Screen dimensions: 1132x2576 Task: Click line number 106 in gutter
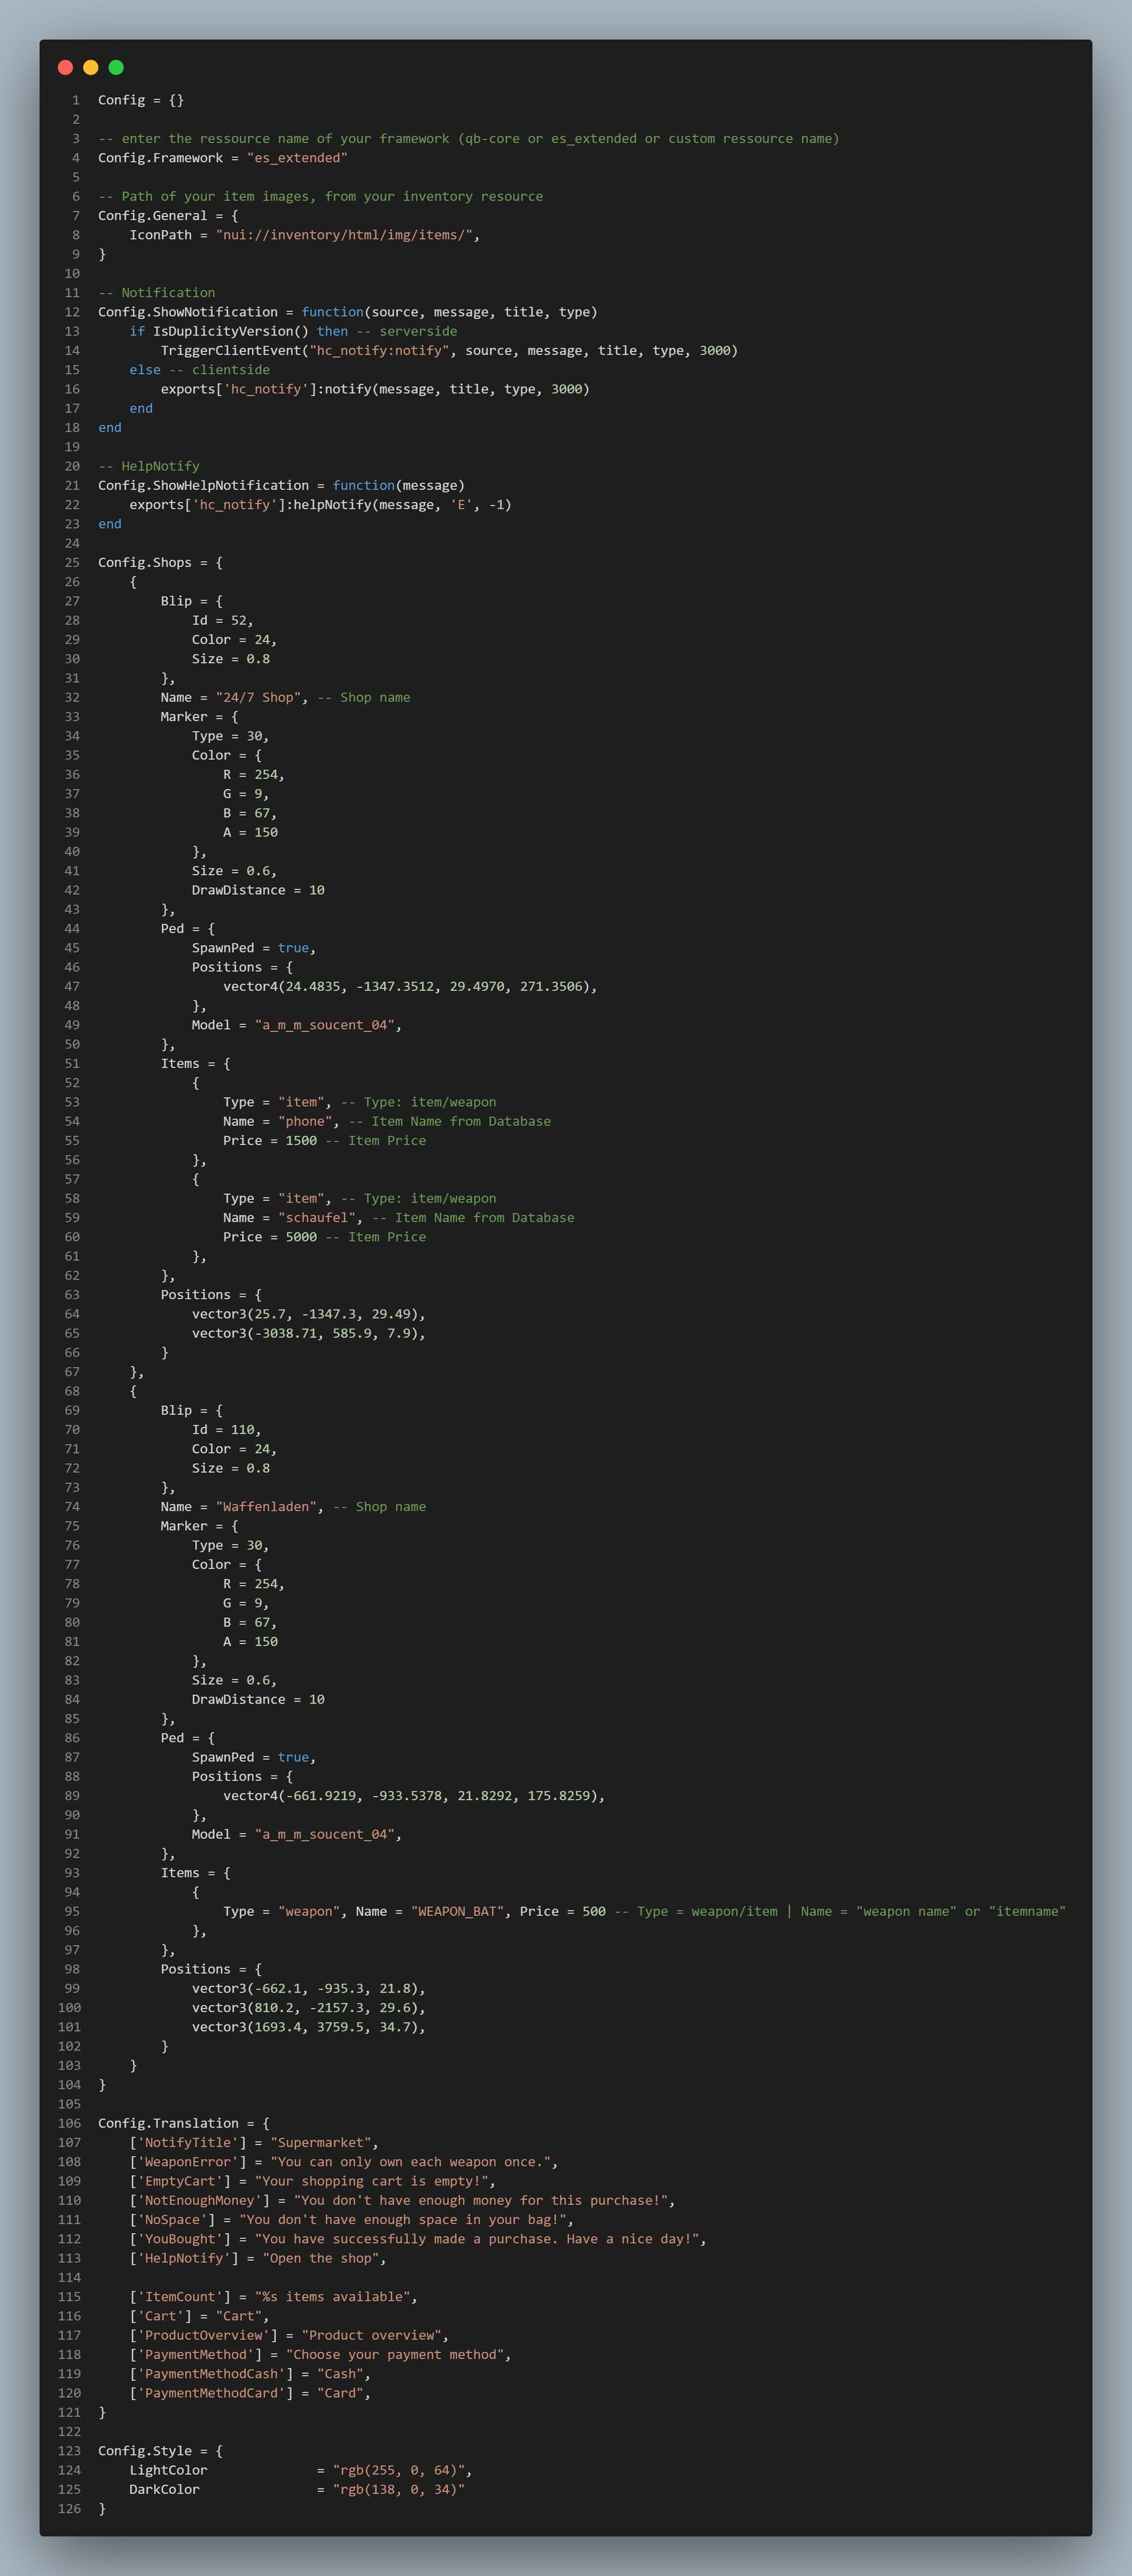coord(69,2123)
